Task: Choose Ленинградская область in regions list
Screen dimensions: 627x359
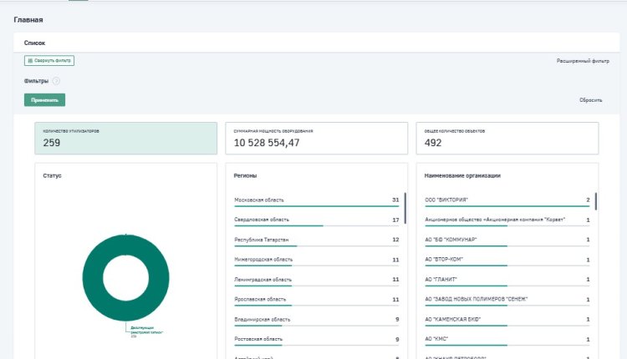Action: (x=317, y=281)
